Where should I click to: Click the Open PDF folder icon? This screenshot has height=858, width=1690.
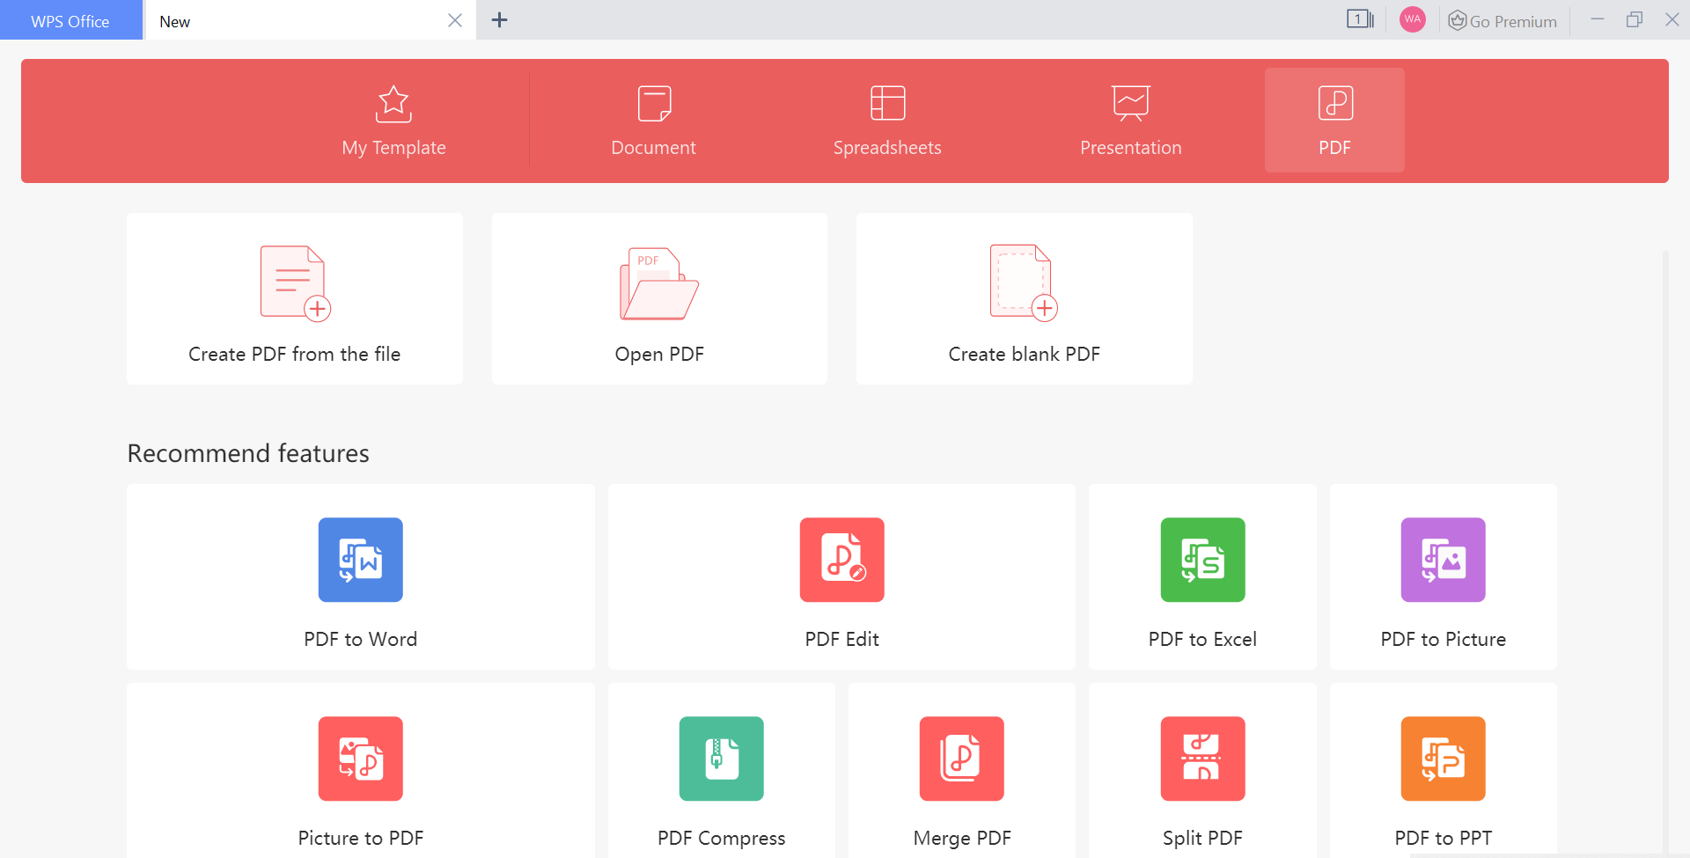659,283
